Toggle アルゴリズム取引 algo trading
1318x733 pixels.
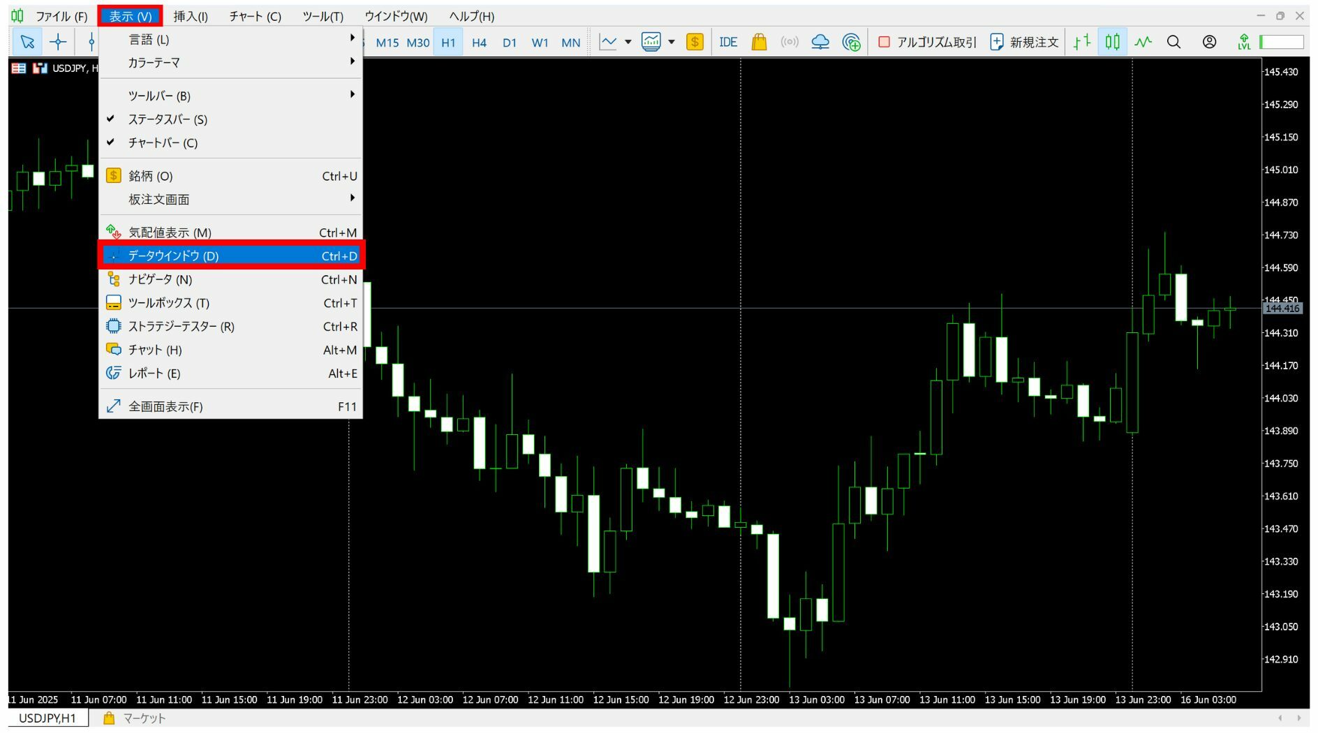tap(927, 42)
